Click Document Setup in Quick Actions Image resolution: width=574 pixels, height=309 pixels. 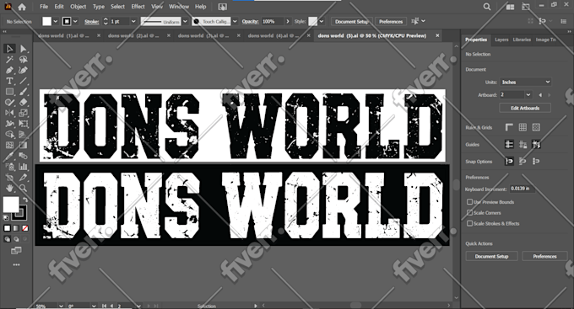click(491, 257)
